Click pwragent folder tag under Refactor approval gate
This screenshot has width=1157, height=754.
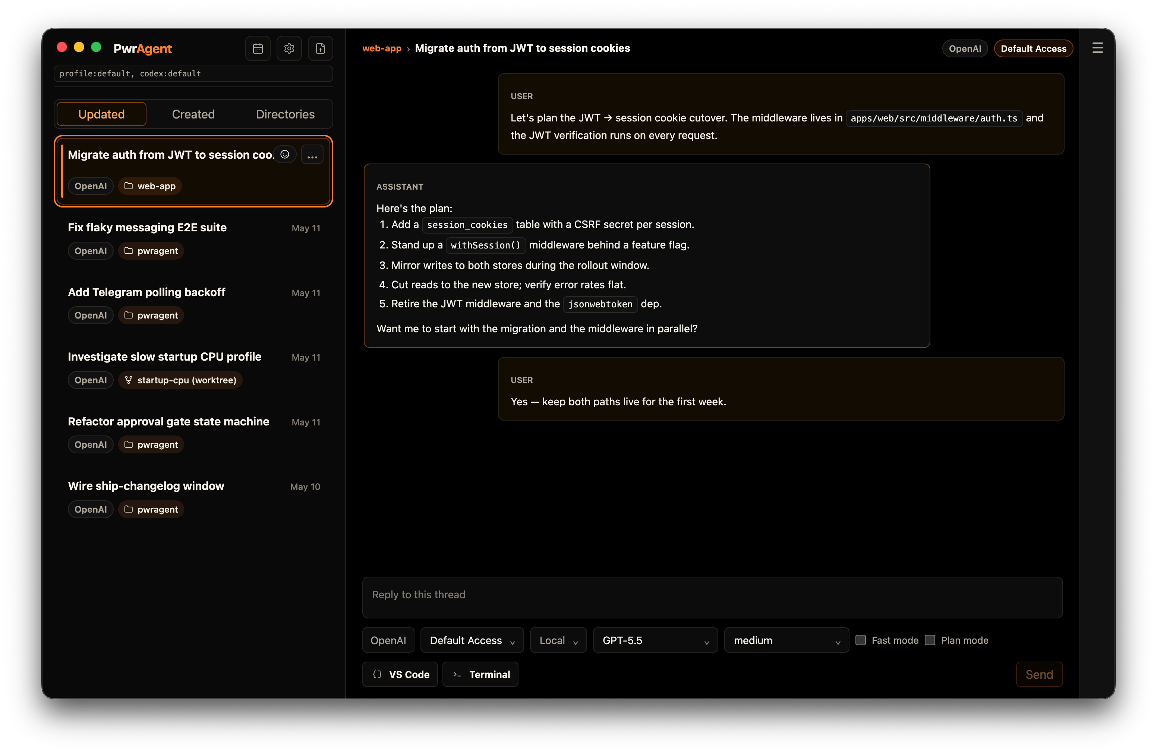coord(151,444)
